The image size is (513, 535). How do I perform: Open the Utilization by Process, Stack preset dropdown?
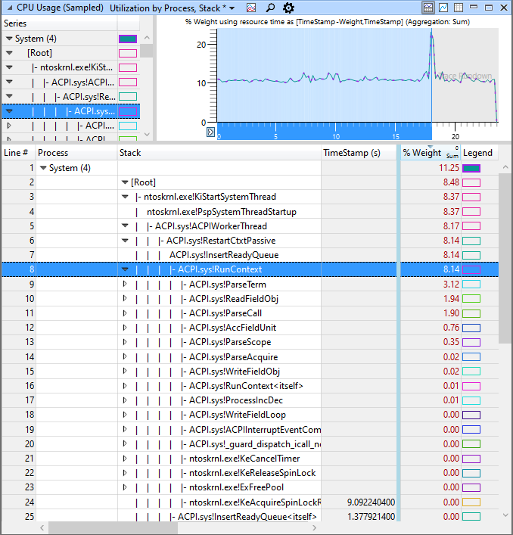click(232, 8)
